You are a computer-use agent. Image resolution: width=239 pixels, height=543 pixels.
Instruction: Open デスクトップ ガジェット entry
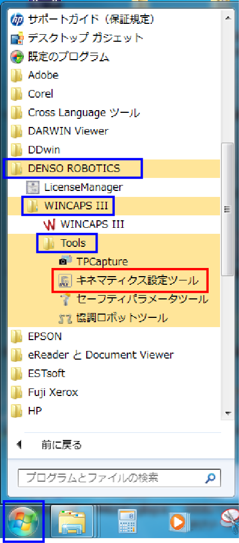tap(76, 37)
